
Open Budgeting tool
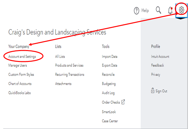point(109,84)
